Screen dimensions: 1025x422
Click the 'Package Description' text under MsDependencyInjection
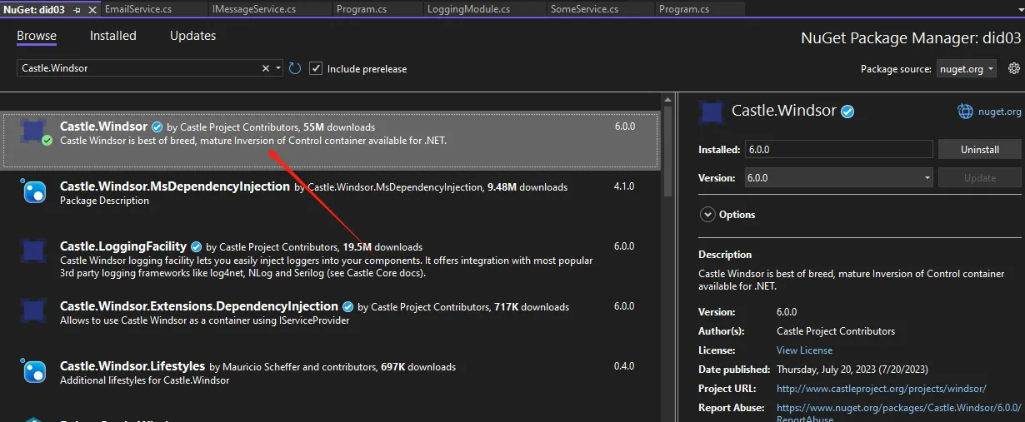click(104, 201)
